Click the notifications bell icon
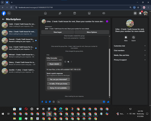The image size is (151, 121). pos(140,13)
